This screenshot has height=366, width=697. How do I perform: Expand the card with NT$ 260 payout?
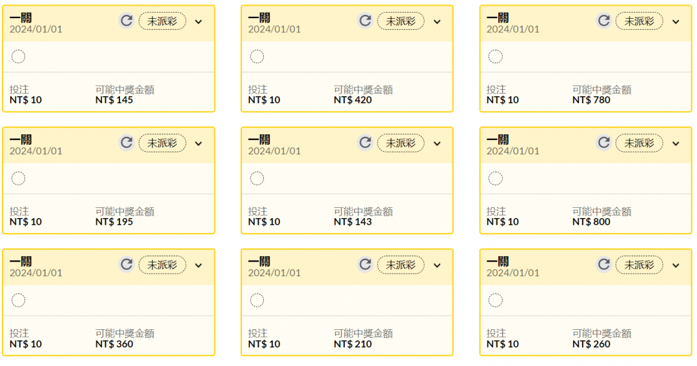tap(676, 265)
